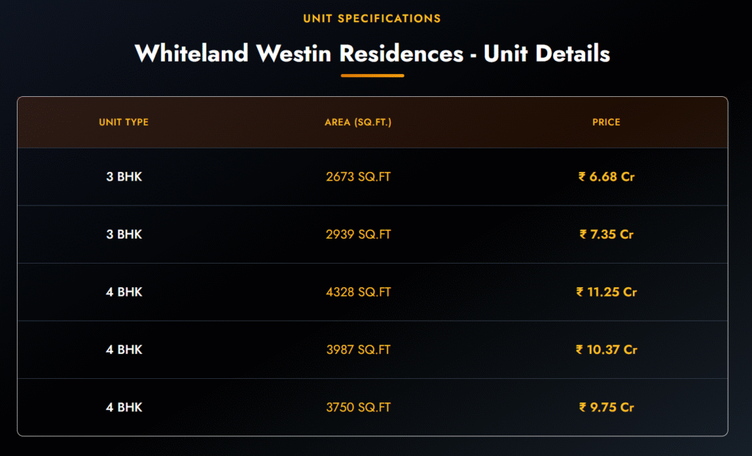This screenshot has width=752, height=456.
Task: Click the UNIT TYPE column header
Action: pos(124,122)
